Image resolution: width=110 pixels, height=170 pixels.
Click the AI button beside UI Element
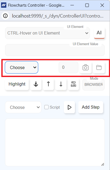[x=99, y=33]
